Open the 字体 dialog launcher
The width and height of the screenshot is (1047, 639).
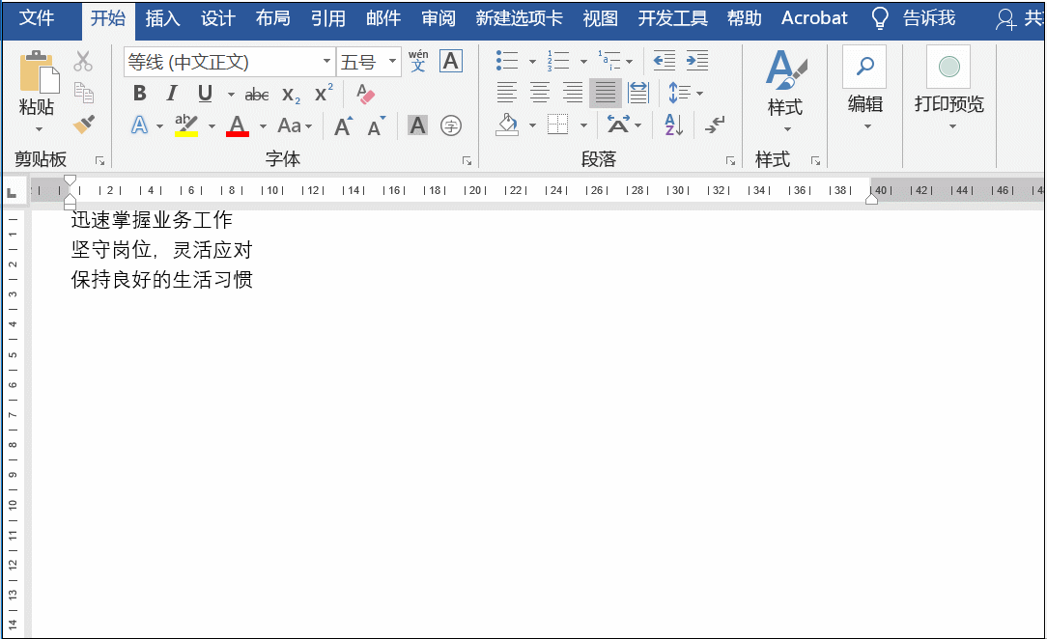tap(467, 161)
